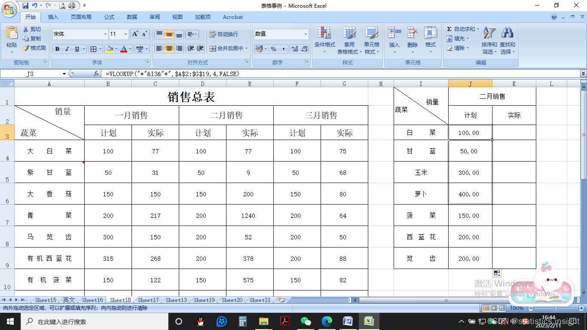Click the red font color A button
Viewport: 587px width, 330px height.
[124, 49]
